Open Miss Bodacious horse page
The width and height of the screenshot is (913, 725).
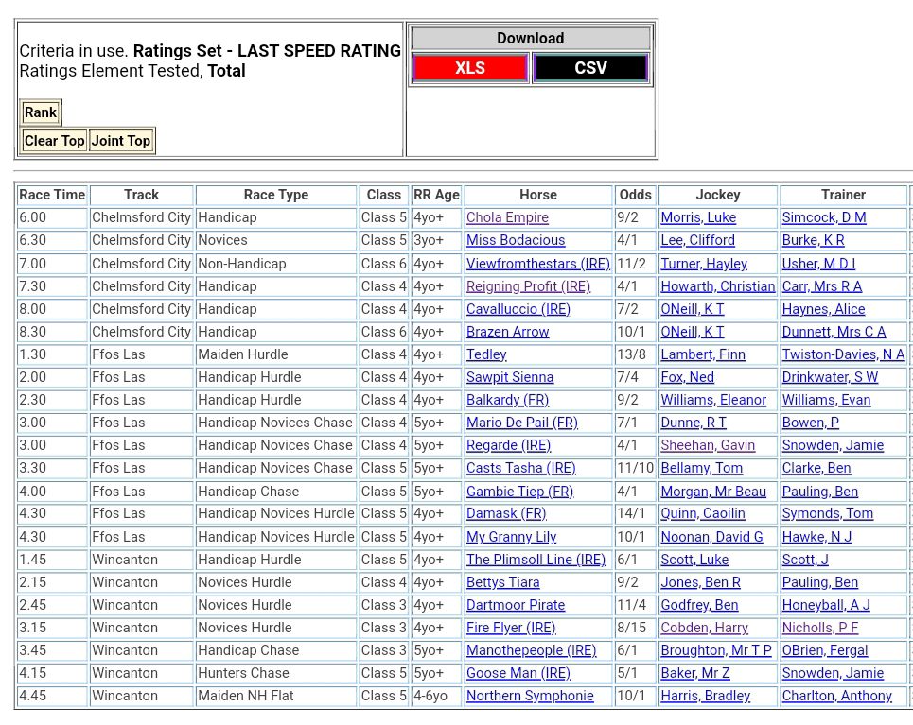click(516, 240)
